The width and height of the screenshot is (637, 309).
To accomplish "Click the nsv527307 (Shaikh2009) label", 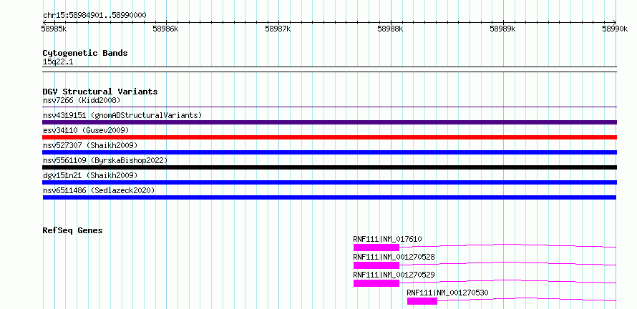I will [90, 145].
